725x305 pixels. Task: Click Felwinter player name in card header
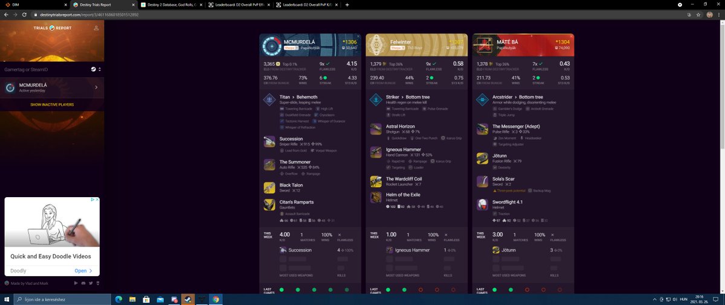401,42
